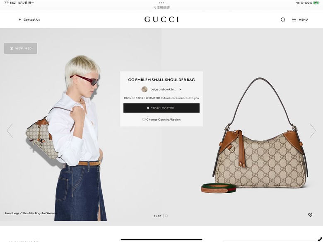Image resolution: width=323 pixels, height=242 pixels.
Task: Select the beige GG color swatch
Action: [145, 89]
